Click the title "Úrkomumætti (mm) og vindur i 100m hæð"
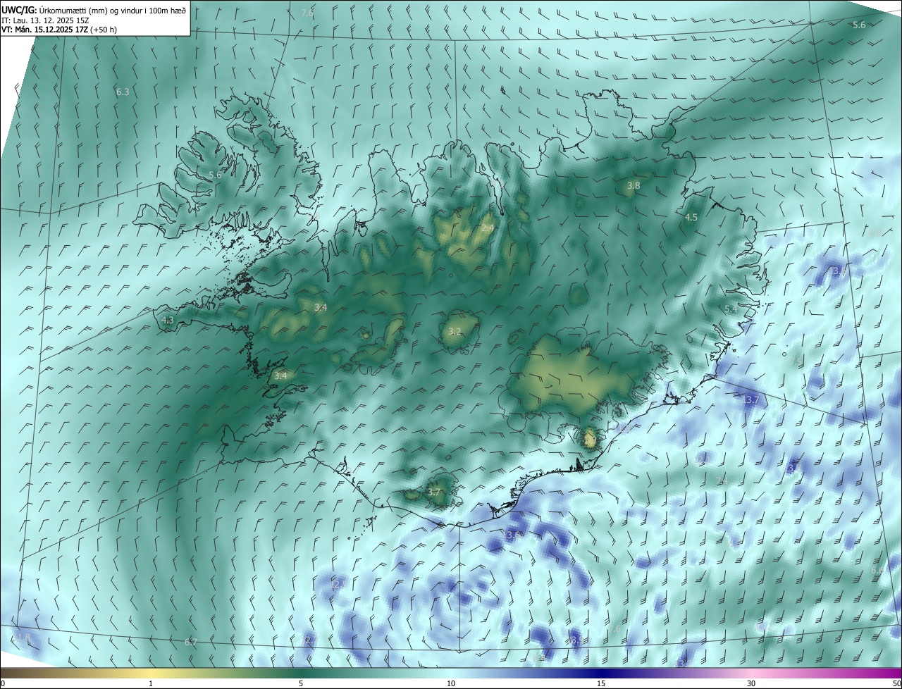 pos(112,10)
